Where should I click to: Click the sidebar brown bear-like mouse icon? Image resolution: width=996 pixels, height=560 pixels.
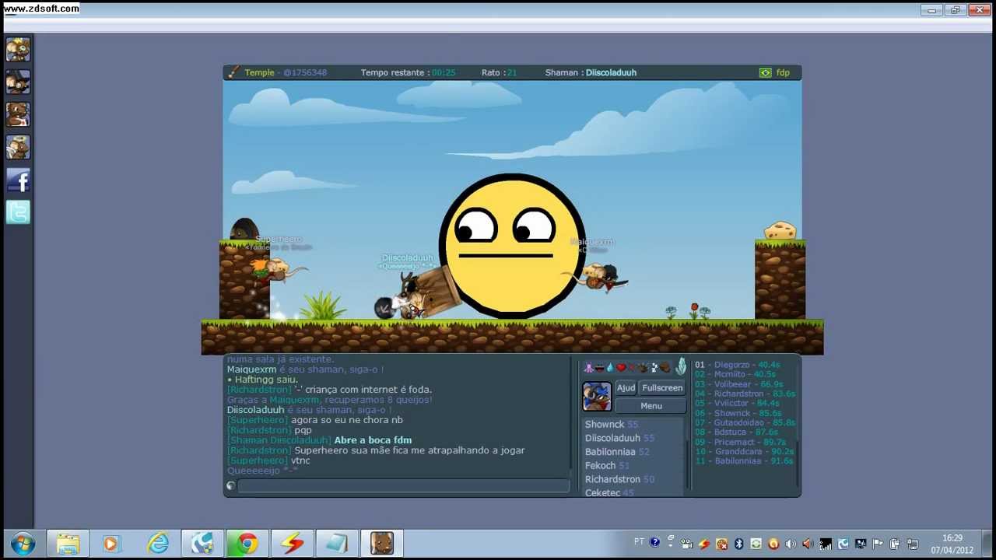tap(18, 114)
